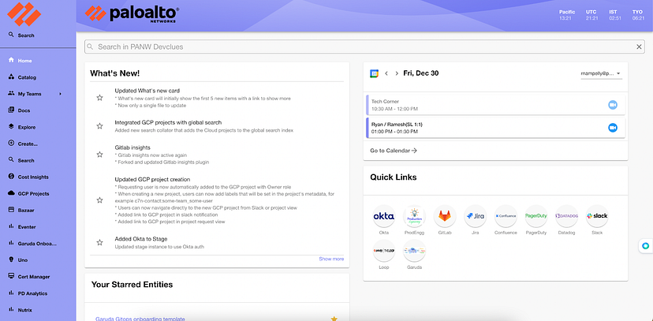Click the Garuda Onboarding sidebar icon

(11, 243)
